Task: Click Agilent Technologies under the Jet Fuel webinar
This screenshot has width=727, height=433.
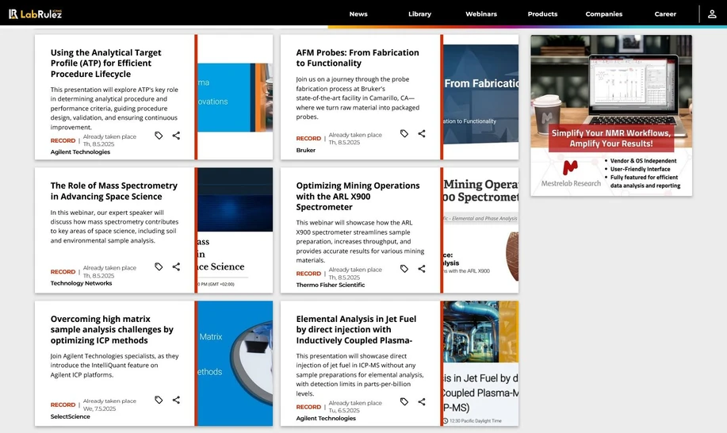Action: coord(326,419)
